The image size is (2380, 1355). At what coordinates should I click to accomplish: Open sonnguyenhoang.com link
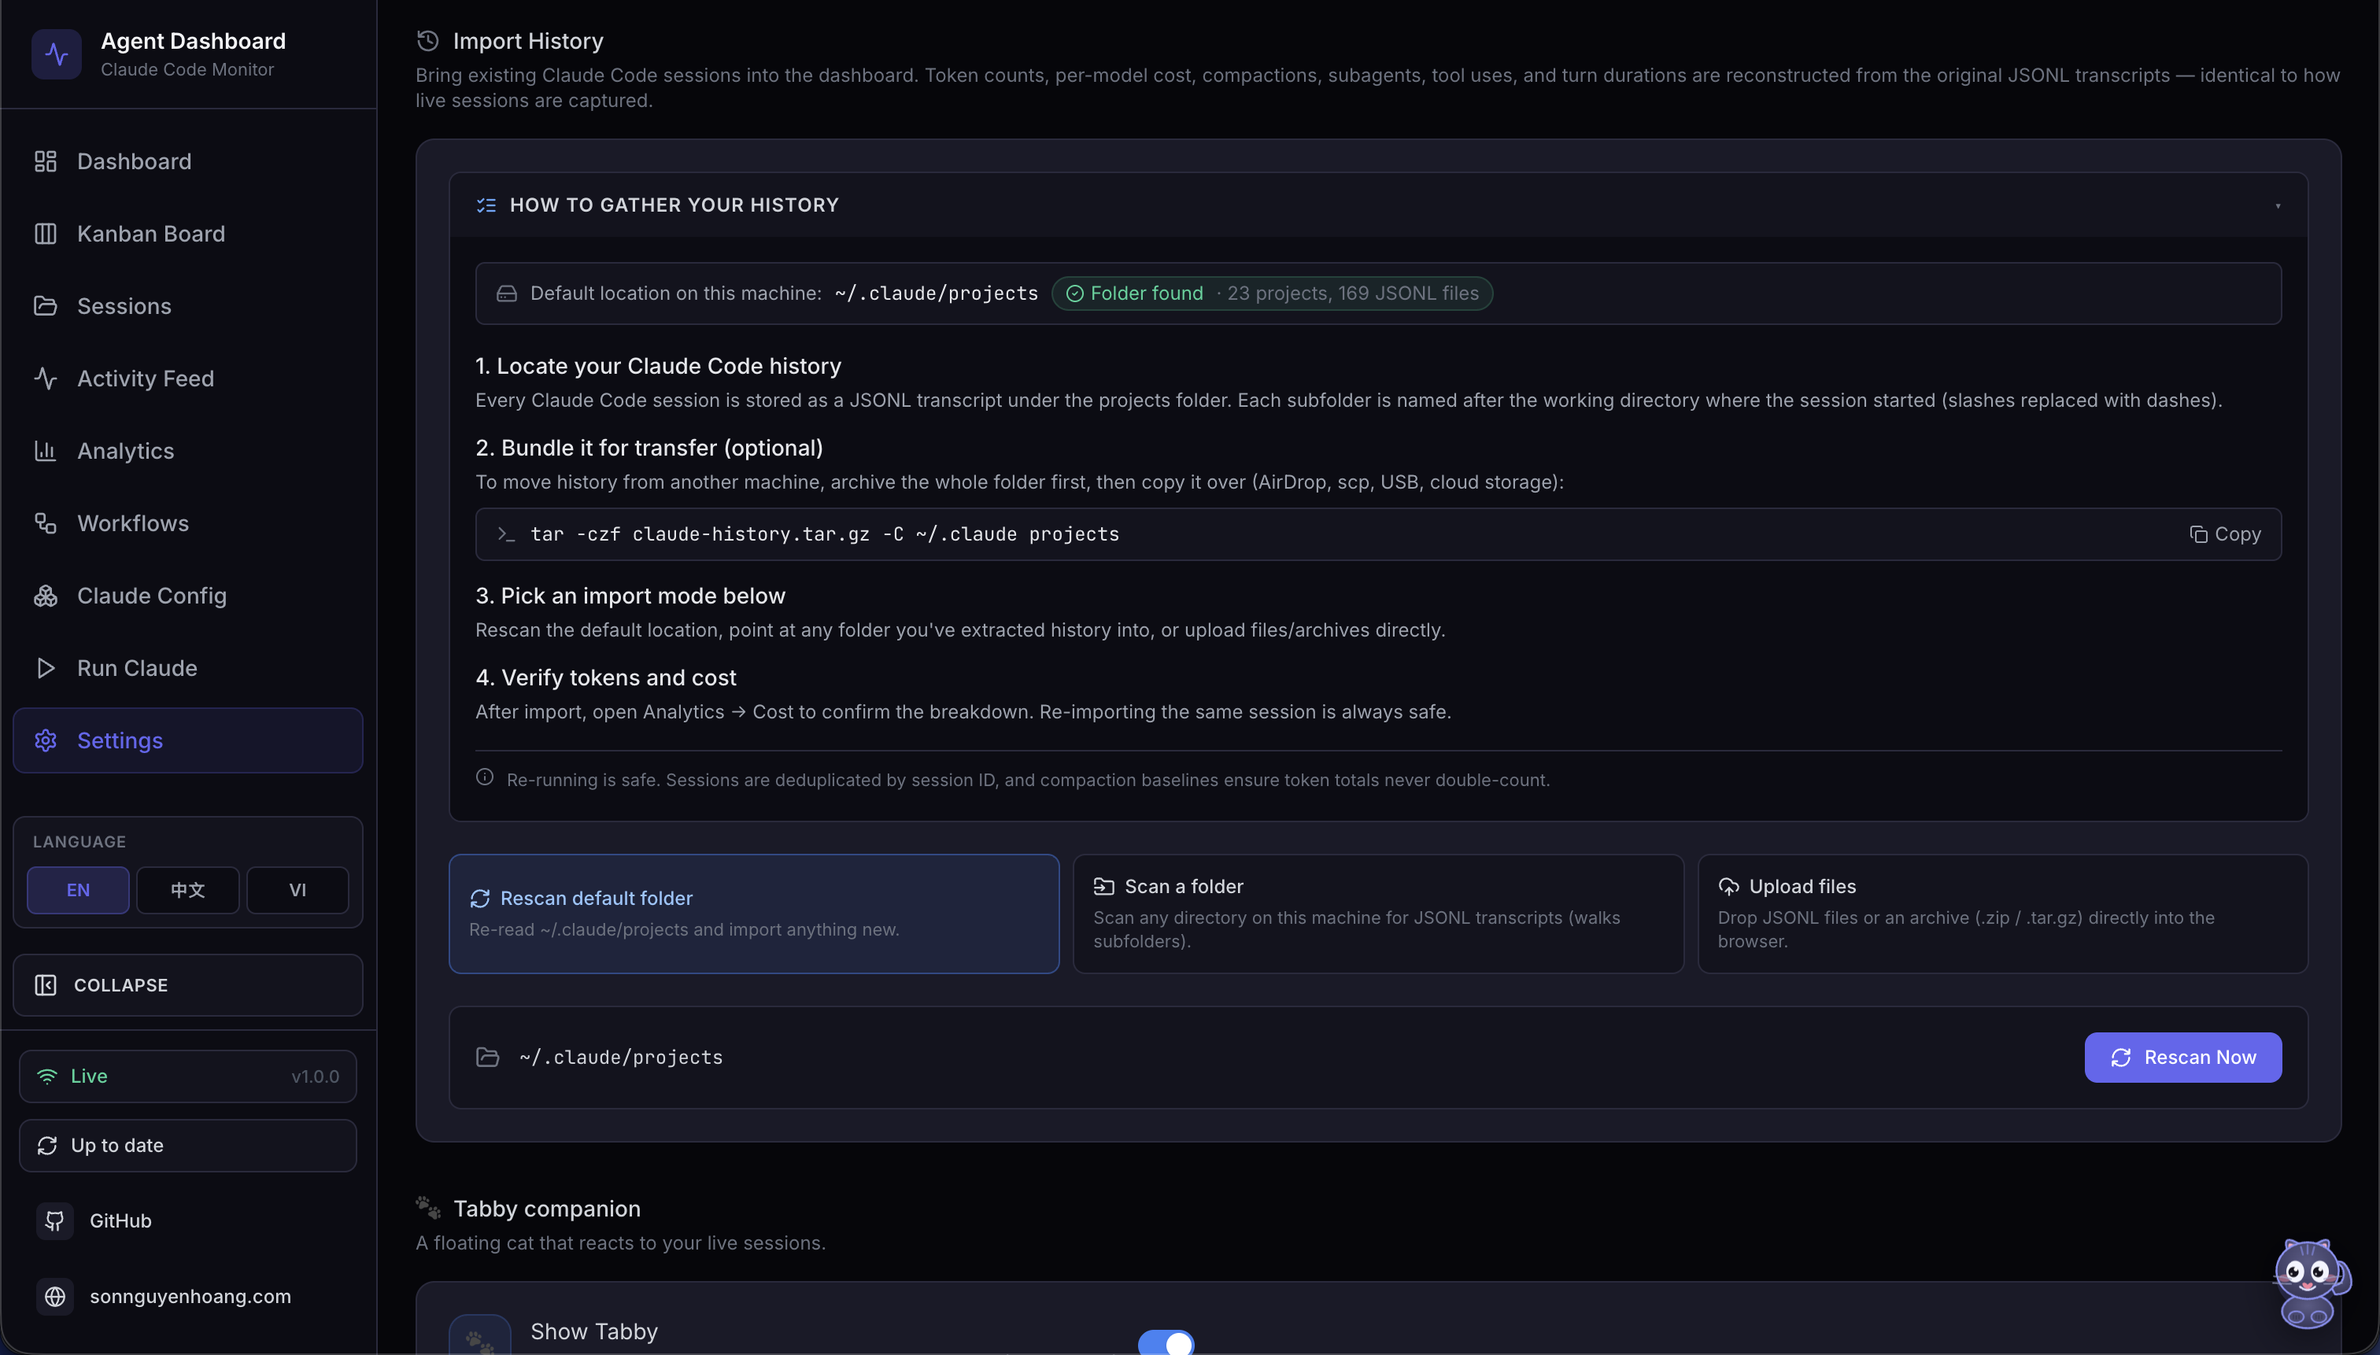click(190, 1296)
